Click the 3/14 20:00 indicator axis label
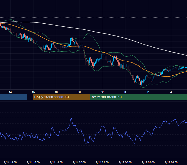Screen dimensions: 187x165 79,162
